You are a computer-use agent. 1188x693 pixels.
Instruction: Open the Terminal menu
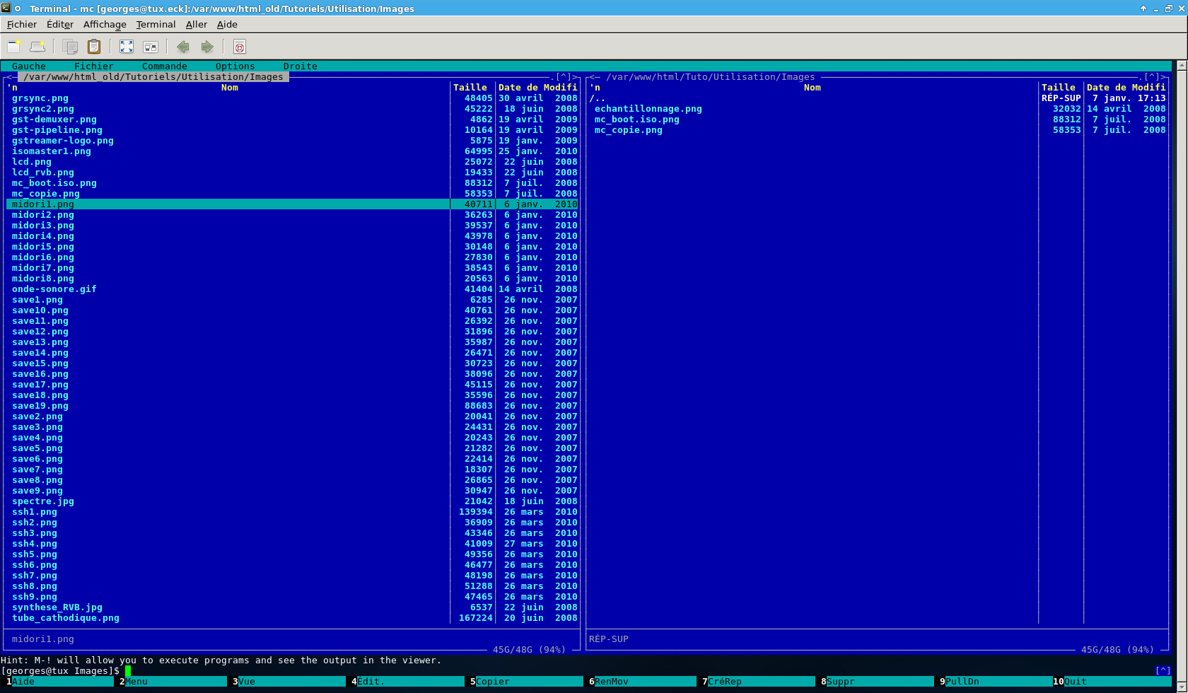(x=156, y=24)
